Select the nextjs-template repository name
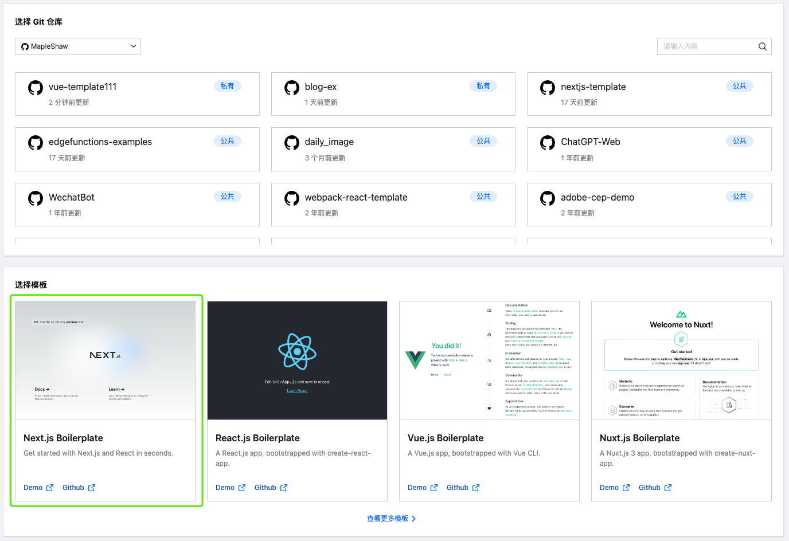This screenshot has width=789, height=541. 593,87
